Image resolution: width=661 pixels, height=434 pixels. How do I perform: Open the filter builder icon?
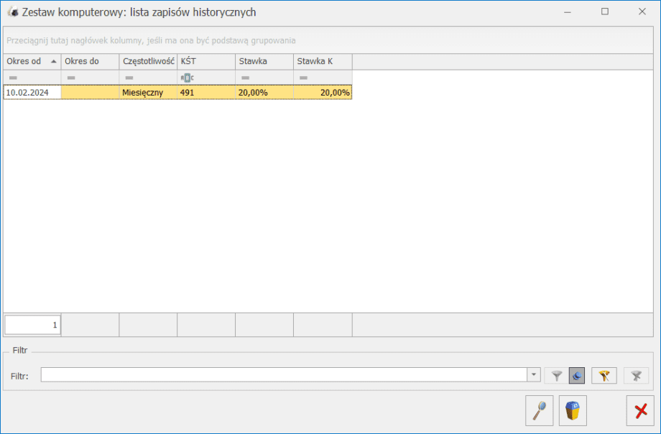point(604,375)
